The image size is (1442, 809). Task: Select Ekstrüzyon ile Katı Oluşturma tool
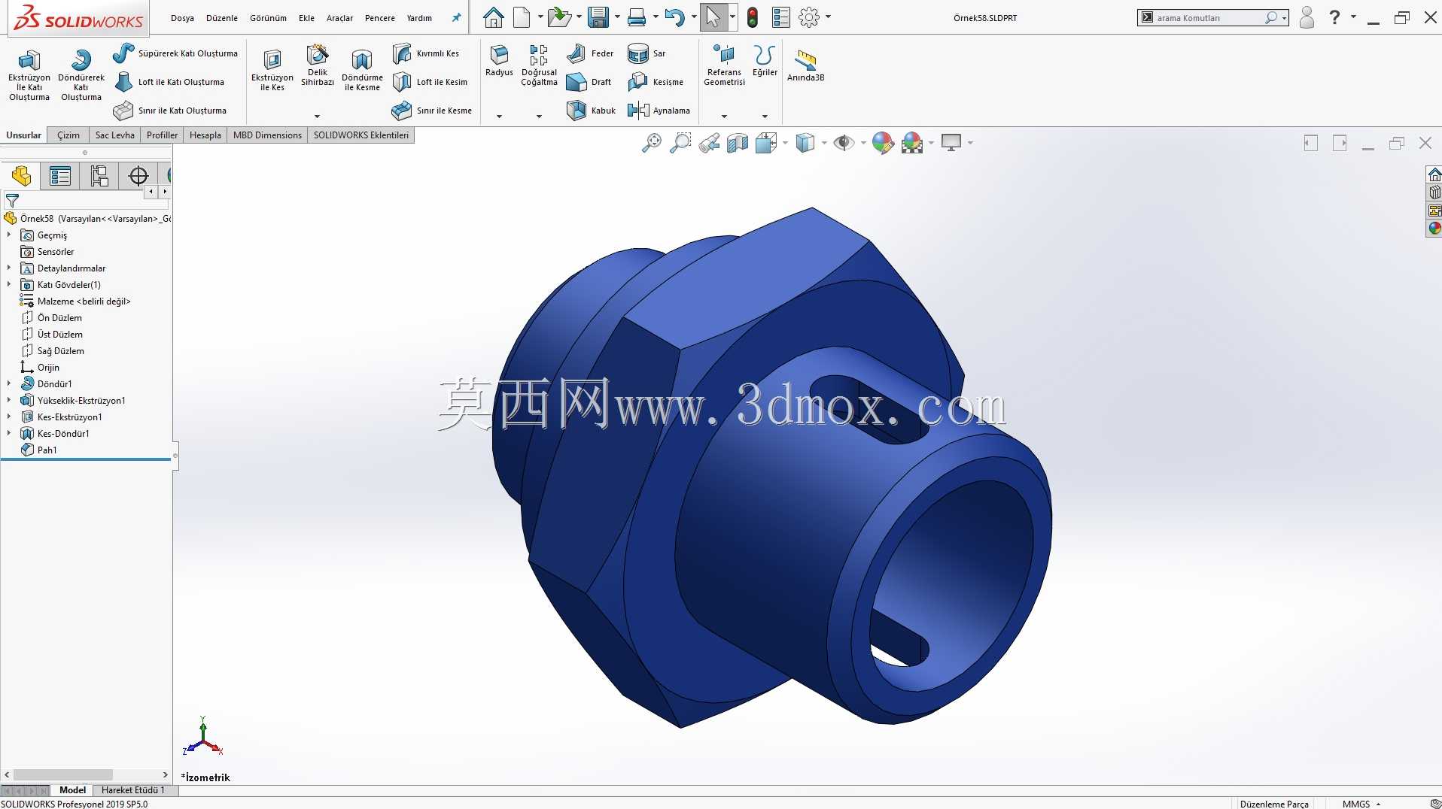(x=29, y=74)
